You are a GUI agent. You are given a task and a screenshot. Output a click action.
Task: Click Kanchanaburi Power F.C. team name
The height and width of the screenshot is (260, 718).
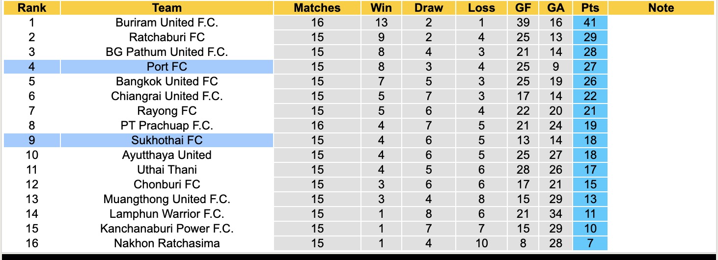click(x=167, y=229)
